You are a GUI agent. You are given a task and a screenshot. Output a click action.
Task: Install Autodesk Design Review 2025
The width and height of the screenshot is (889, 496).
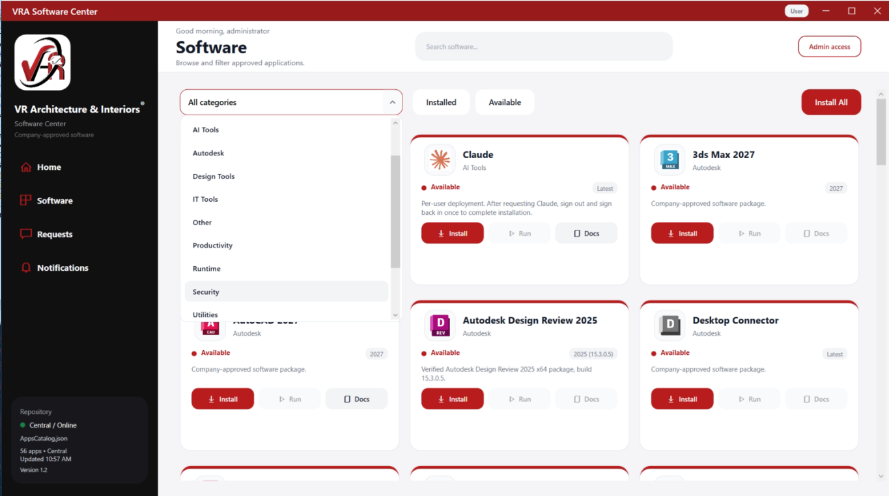(453, 399)
